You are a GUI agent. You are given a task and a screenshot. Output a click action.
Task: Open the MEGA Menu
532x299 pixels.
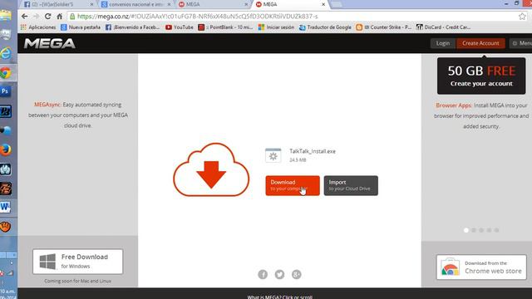click(x=521, y=43)
